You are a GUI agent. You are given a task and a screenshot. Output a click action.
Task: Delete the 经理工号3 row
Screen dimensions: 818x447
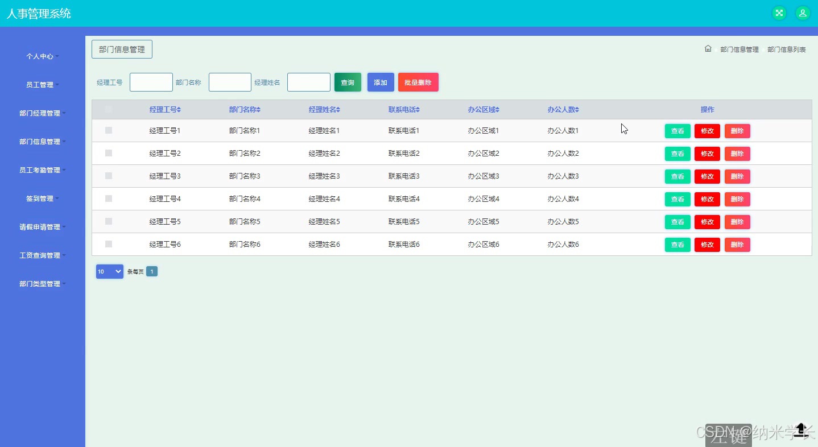[737, 176]
